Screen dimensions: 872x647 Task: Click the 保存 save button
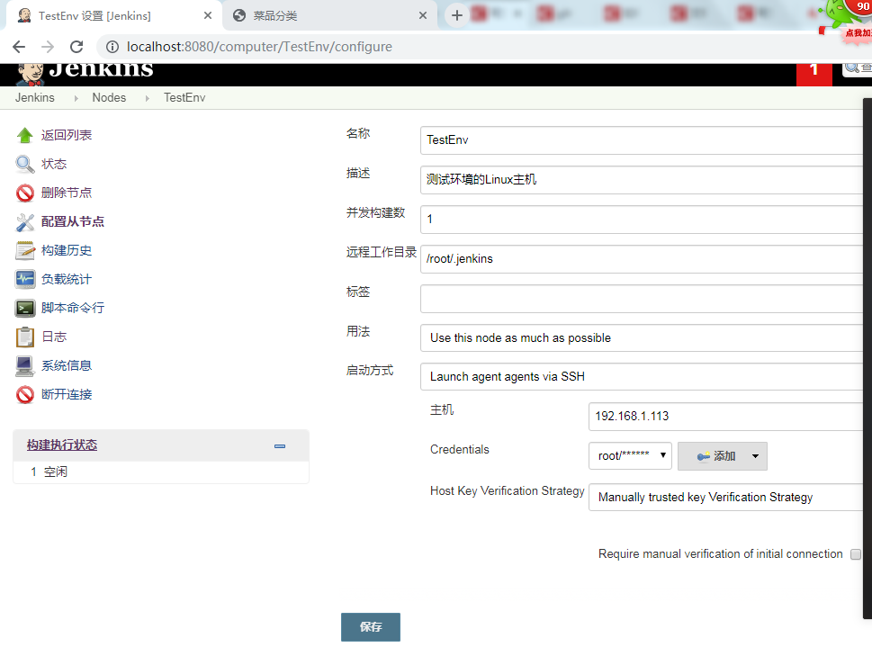pyautogui.click(x=370, y=626)
